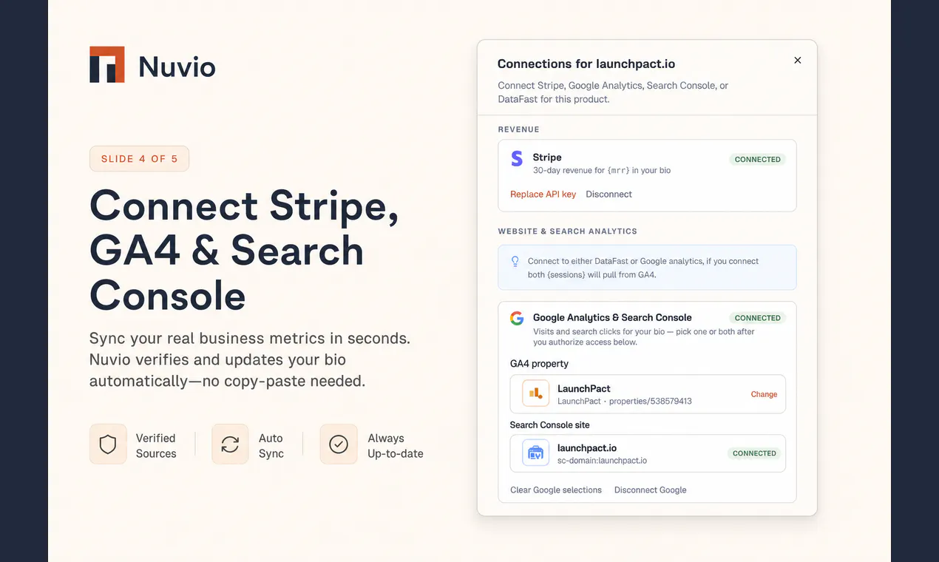
Task: Click 'sc-domain:launchpact.io' text
Action: (602, 461)
